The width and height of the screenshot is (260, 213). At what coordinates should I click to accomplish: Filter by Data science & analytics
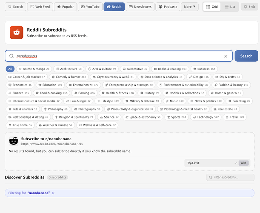coord(161,77)
